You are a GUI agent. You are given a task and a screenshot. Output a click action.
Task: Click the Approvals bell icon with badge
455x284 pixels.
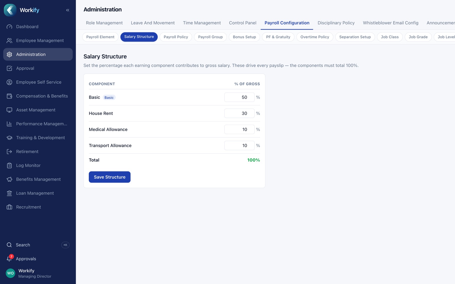tap(9, 258)
